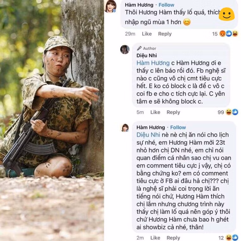Open reaction icons beside the 12 count
The height and width of the screenshot is (241, 241).
pyautogui.click(x=232, y=238)
